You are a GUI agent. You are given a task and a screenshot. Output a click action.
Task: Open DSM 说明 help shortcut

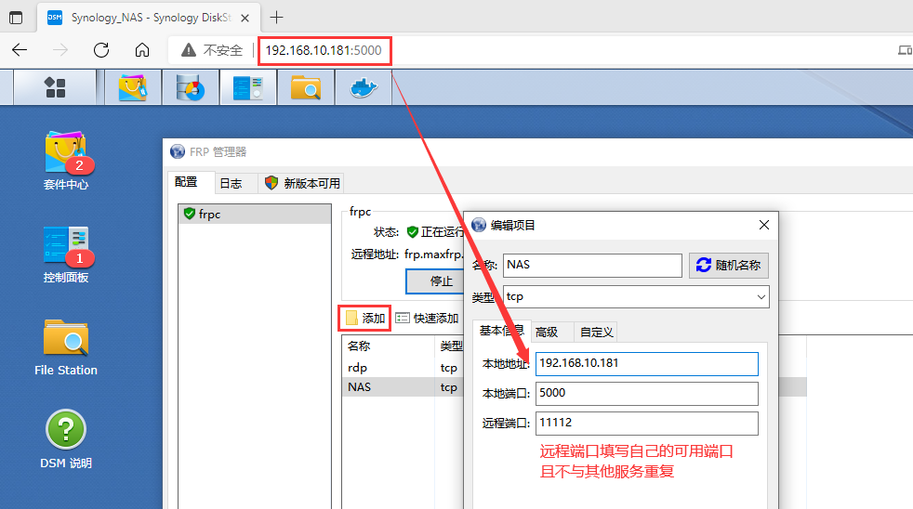tap(66, 439)
